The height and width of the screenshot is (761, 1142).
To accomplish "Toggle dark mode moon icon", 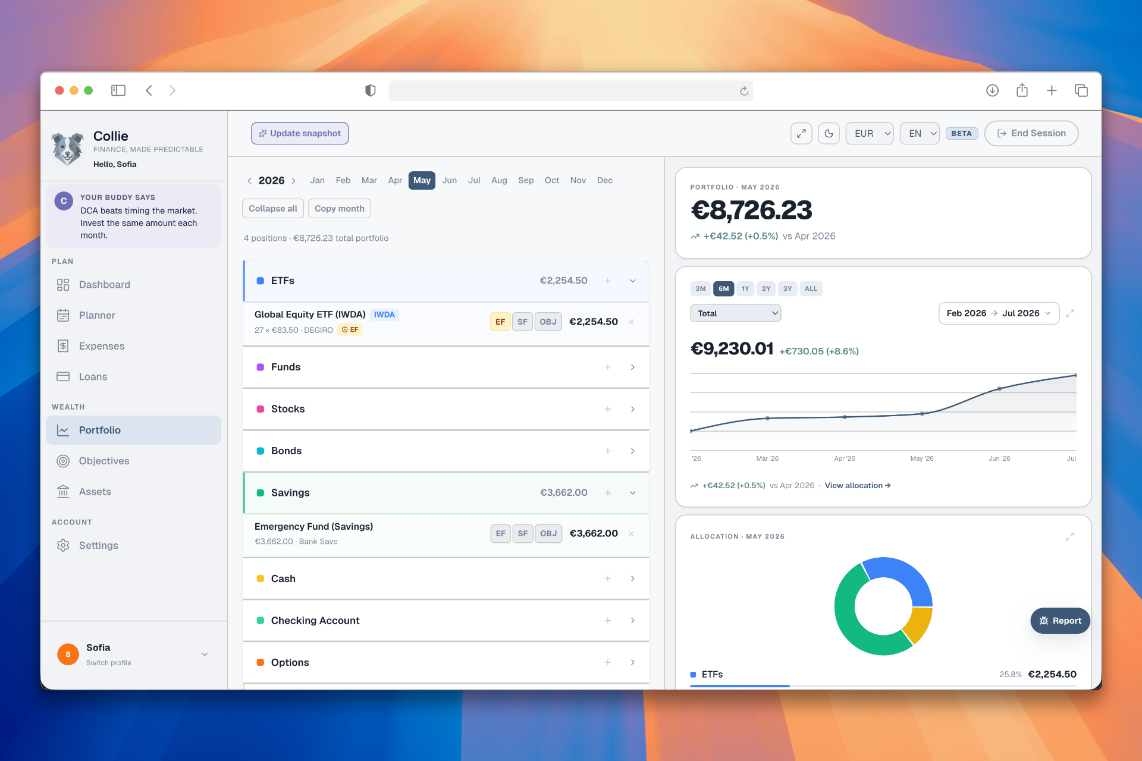I will point(829,133).
